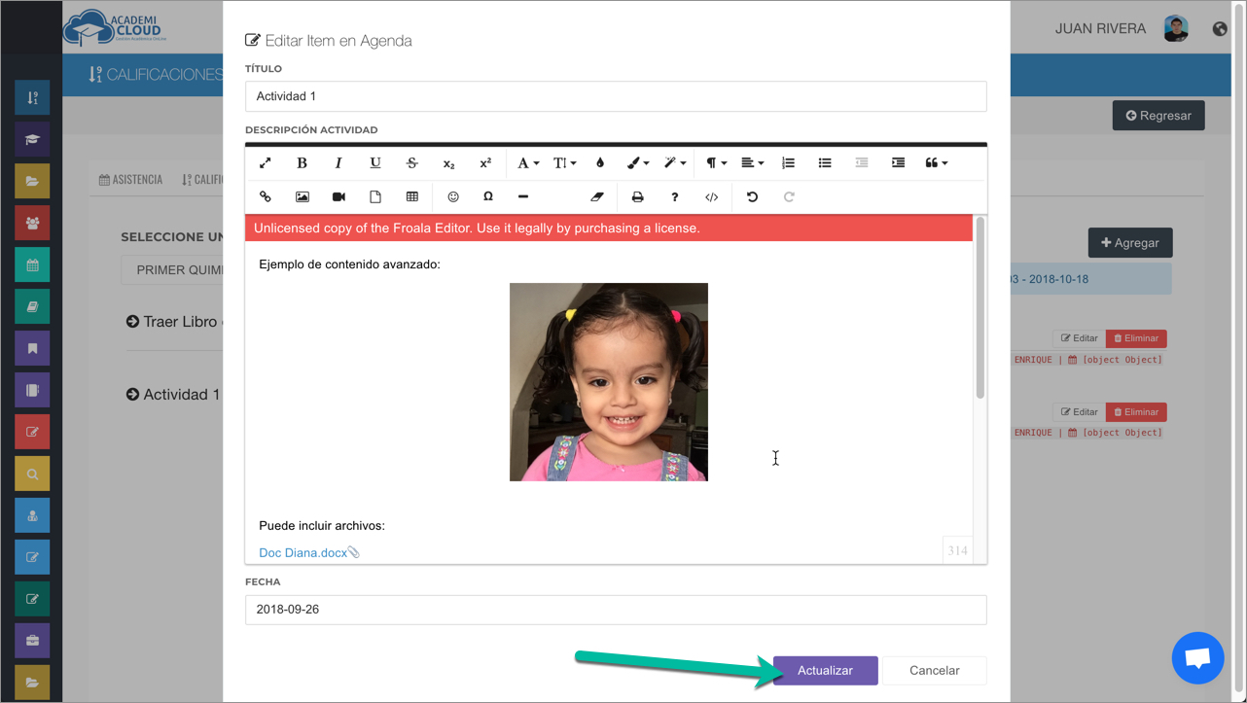Open the emoticons picker

tap(453, 196)
